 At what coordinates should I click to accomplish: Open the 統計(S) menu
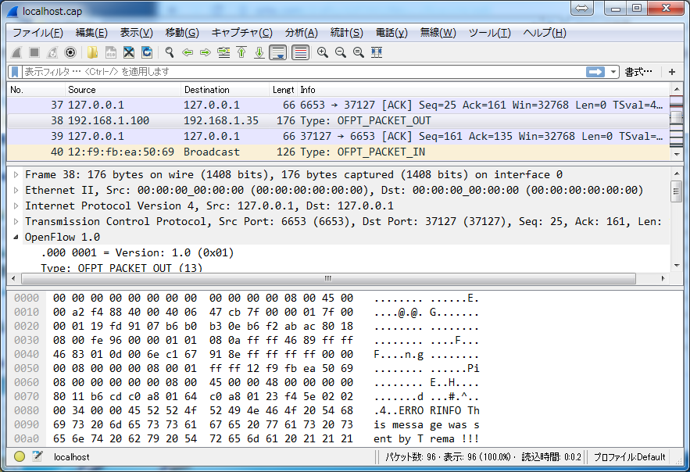(347, 33)
